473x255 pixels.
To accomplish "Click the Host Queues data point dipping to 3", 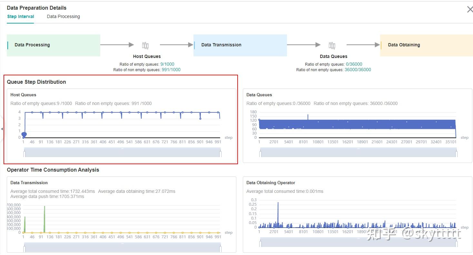I will pyautogui.click(x=200, y=119).
